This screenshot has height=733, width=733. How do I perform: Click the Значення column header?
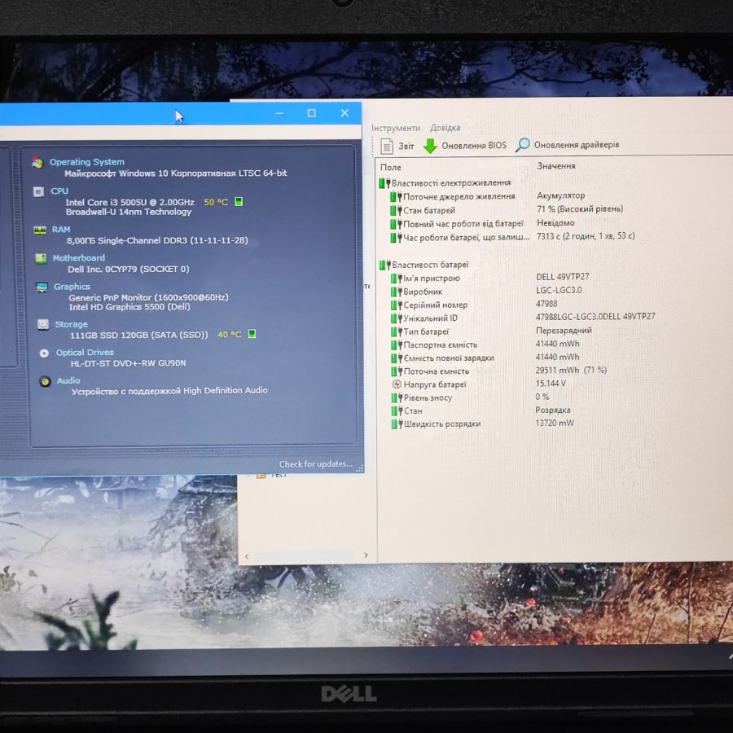[x=556, y=165]
